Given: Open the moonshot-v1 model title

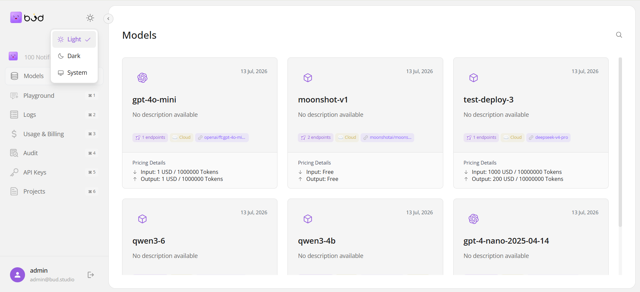Looking at the screenshot, I should [x=323, y=100].
